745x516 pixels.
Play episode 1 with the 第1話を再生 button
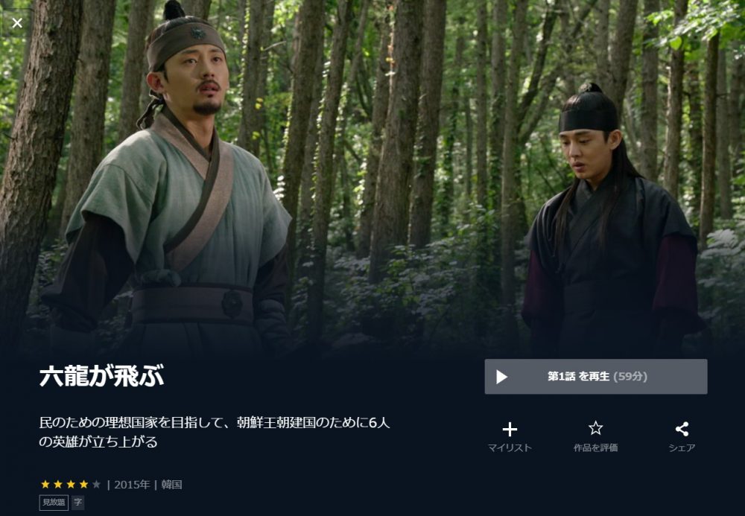pos(596,377)
